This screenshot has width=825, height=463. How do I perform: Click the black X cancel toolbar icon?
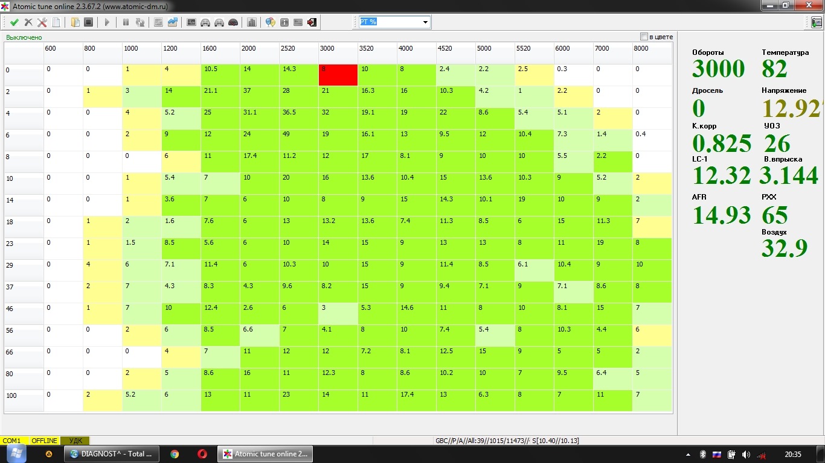click(x=28, y=22)
